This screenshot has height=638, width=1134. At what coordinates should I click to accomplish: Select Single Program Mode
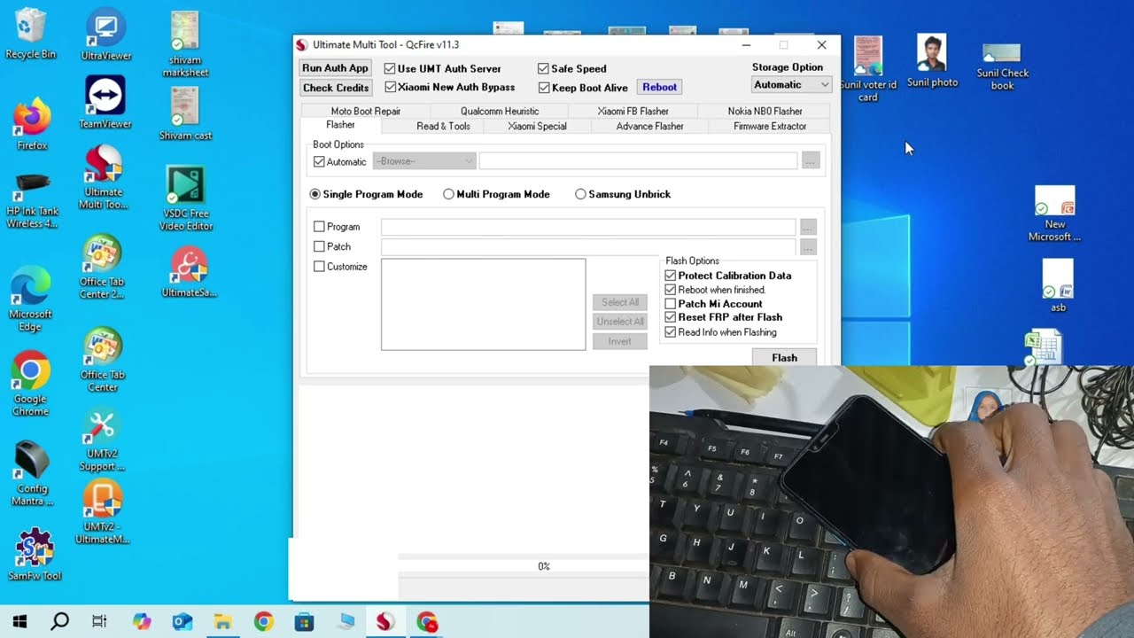point(366,194)
